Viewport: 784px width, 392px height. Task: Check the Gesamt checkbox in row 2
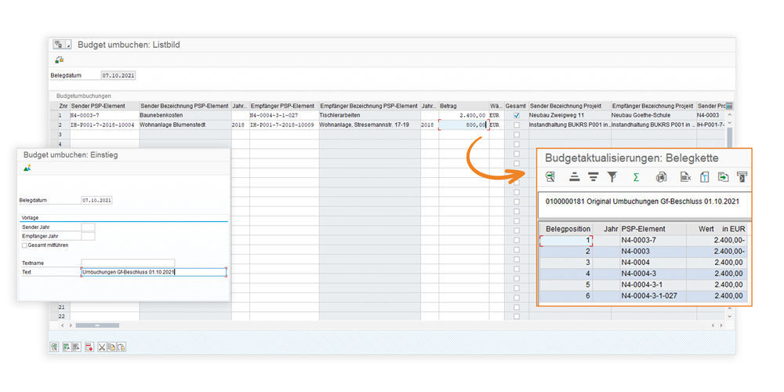point(516,125)
